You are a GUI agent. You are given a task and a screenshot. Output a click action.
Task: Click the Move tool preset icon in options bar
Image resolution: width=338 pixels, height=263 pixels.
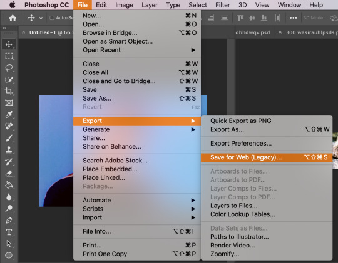(31, 18)
